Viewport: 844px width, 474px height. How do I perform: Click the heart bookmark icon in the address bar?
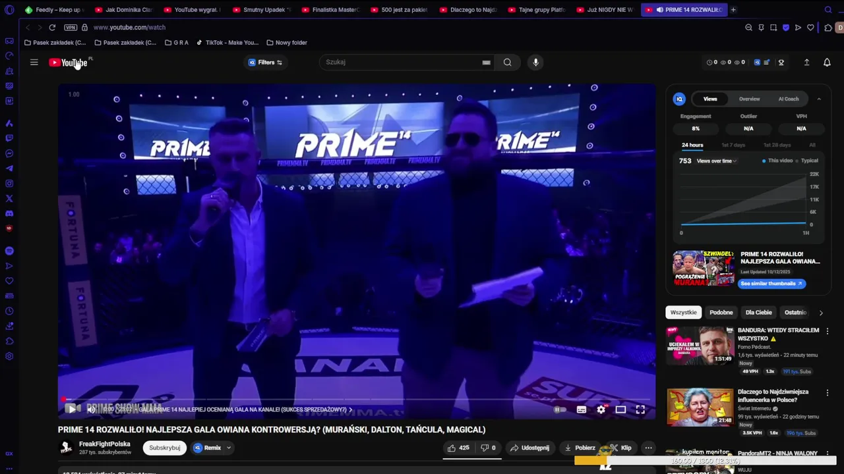(x=810, y=28)
